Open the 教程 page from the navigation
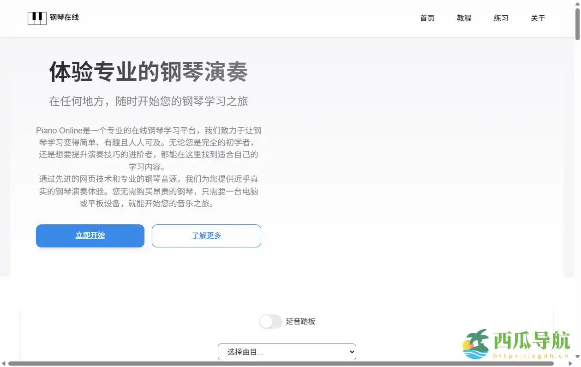Screen dimensions: 581x367 click(x=464, y=18)
